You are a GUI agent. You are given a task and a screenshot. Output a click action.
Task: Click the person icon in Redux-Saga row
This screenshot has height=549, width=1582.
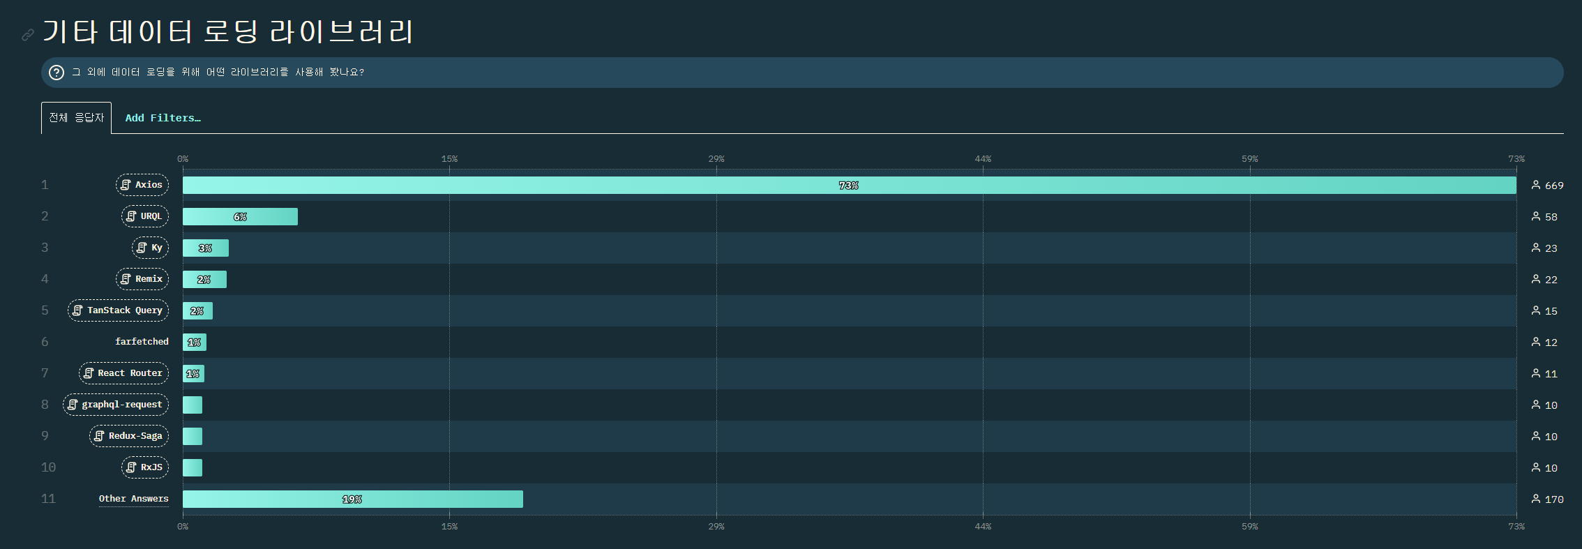1535,436
